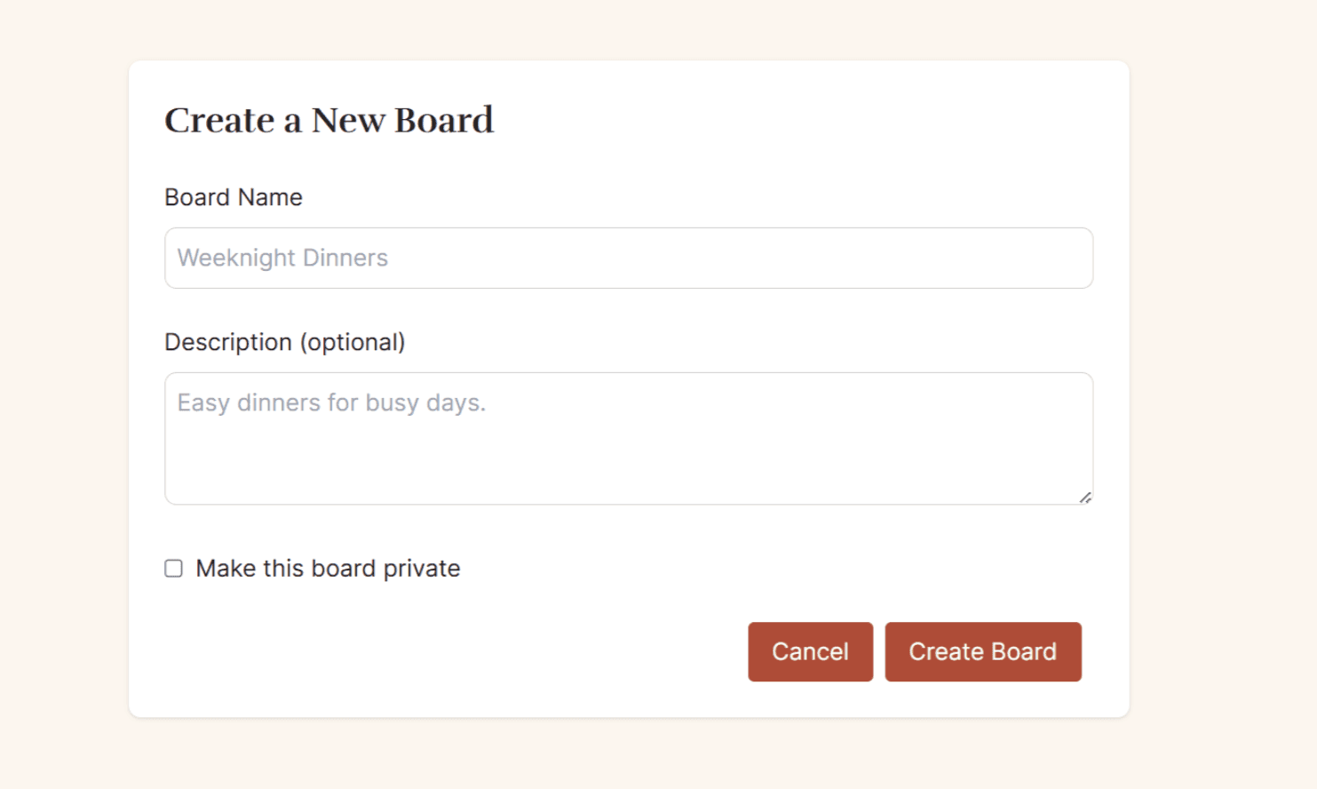This screenshot has width=1317, height=789.
Task: Tick the 'Make this board private' checkbox
Action: click(x=173, y=569)
